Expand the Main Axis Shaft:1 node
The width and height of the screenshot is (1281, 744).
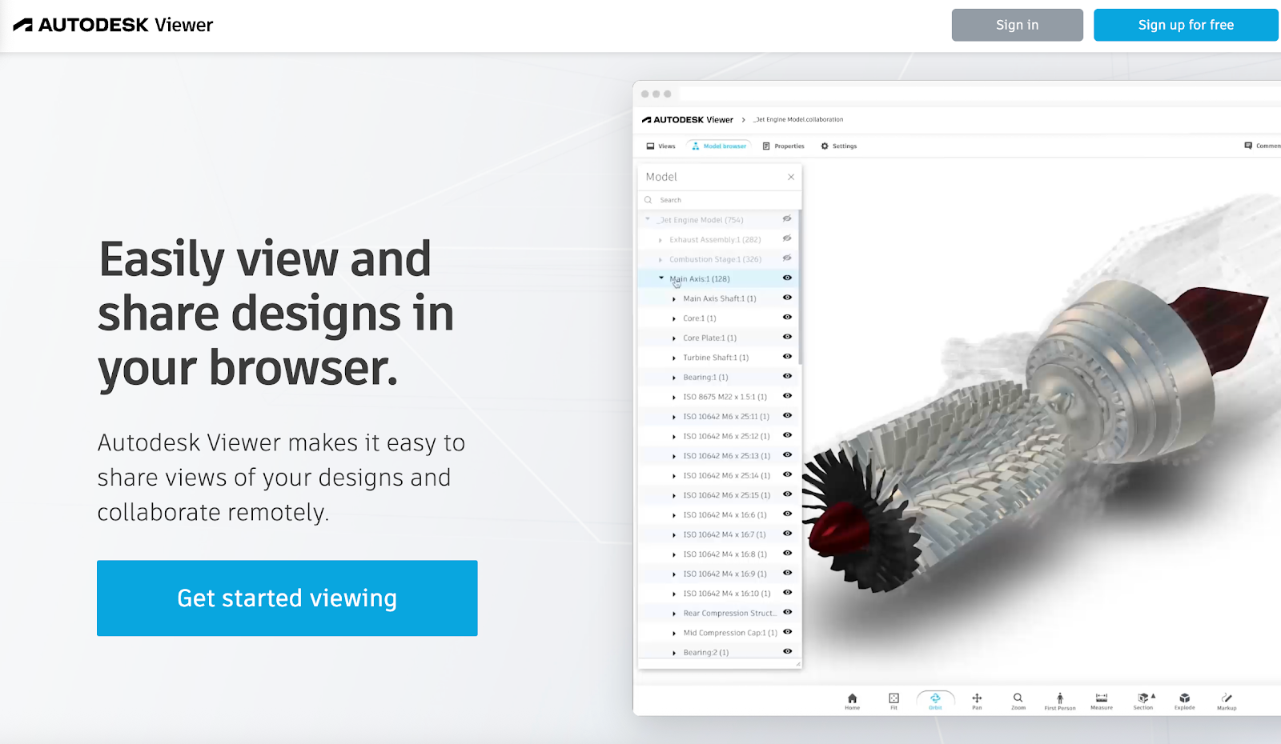[x=674, y=298]
